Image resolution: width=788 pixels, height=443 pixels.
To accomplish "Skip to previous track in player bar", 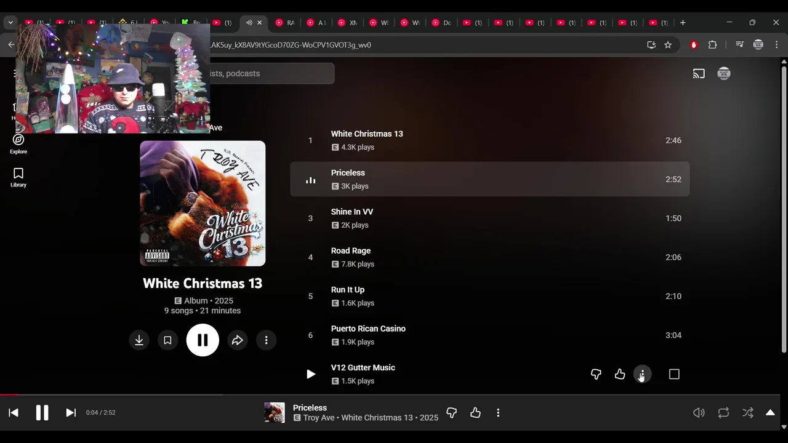I will pyautogui.click(x=14, y=413).
